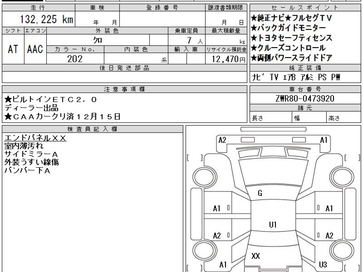
Task: Click the 内装色 header cell
Action: pyautogui.click(x=136, y=49)
